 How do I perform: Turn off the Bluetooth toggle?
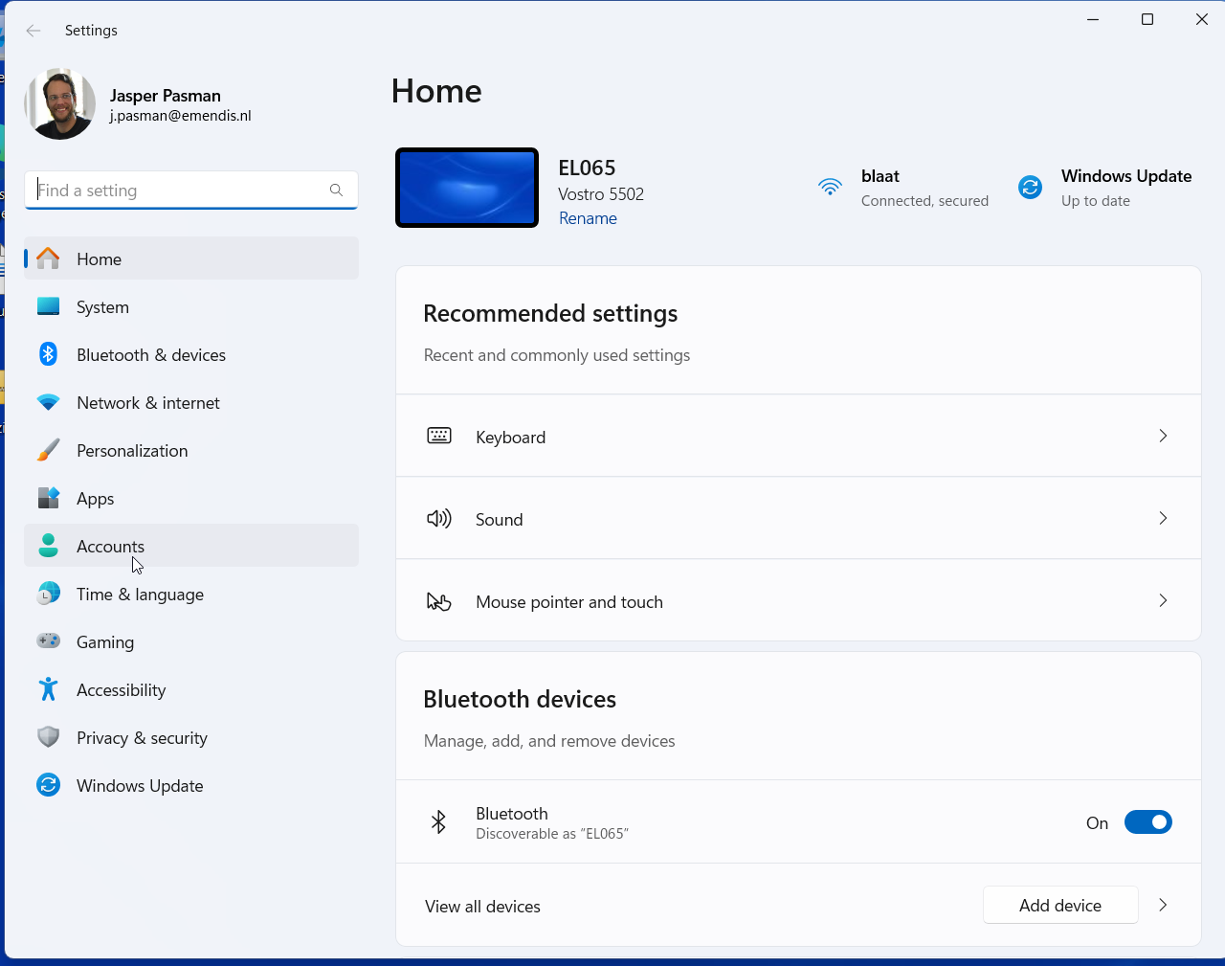click(1147, 822)
